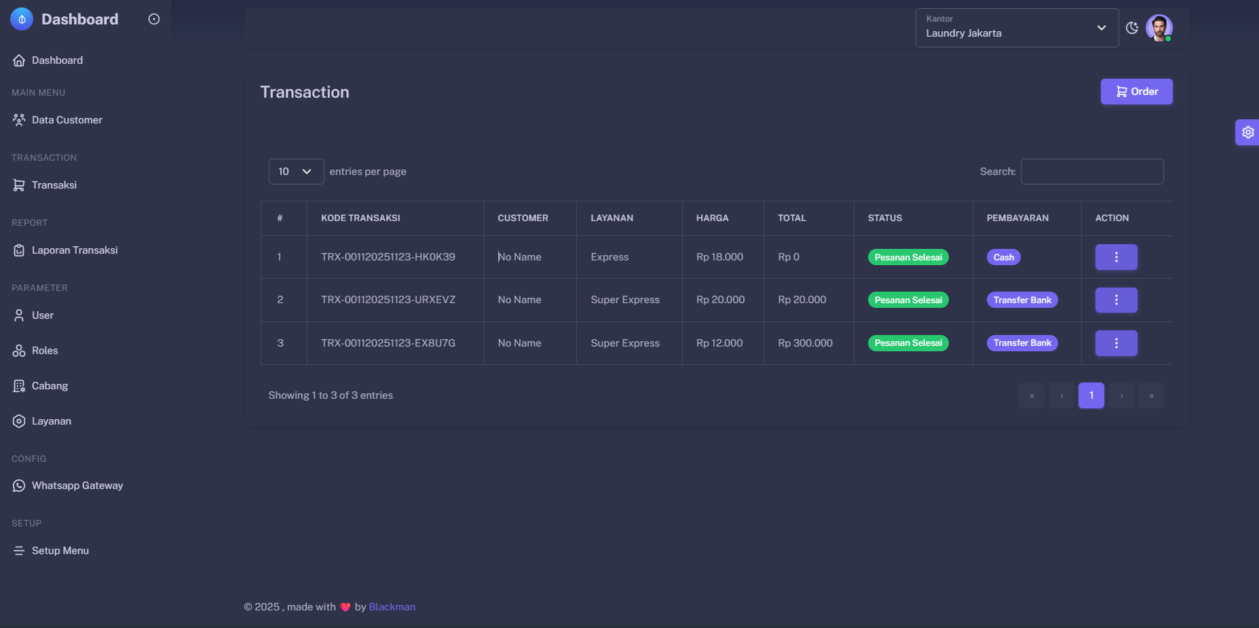Open the user profile avatar
The height and width of the screenshot is (628, 1259).
click(1159, 28)
